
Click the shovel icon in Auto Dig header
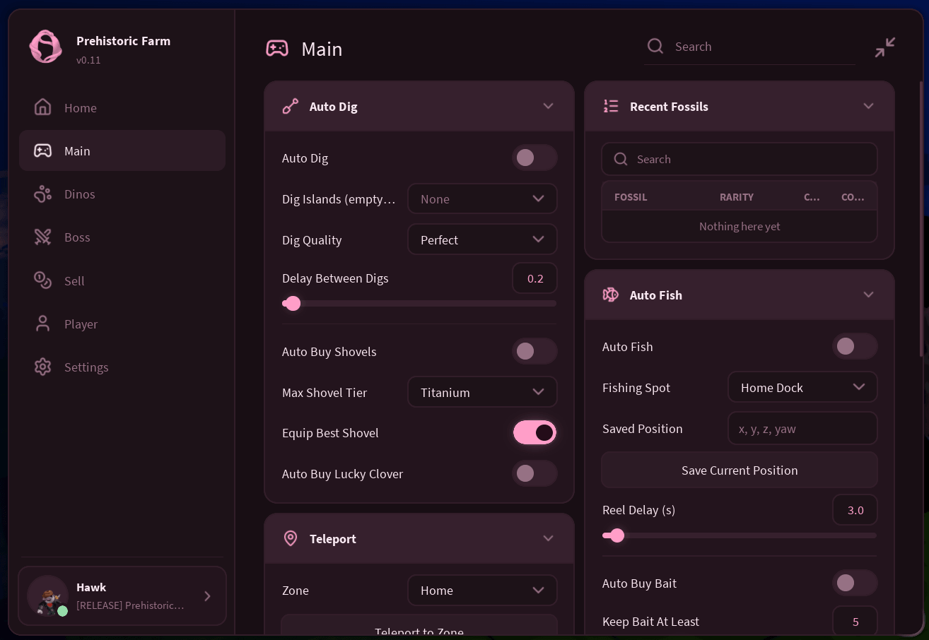click(291, 107)
